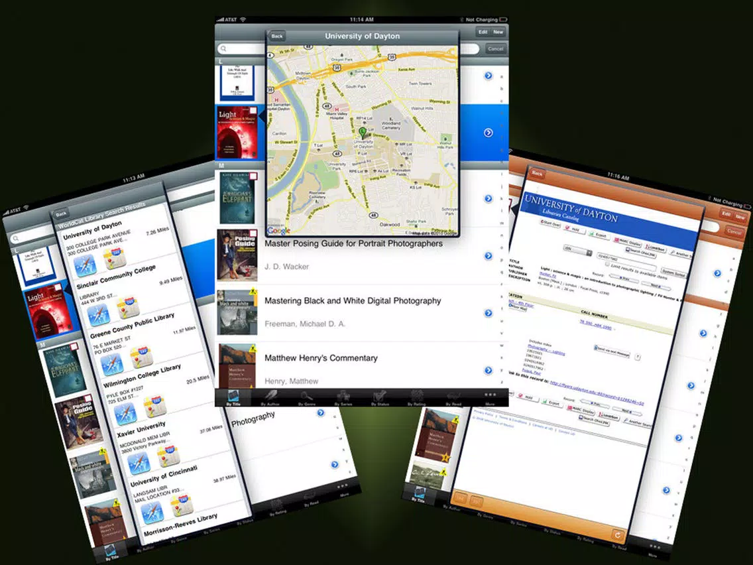753x565 pixels.
Task: Click the Google logo on the map
Action: click(x=279, y=231)
